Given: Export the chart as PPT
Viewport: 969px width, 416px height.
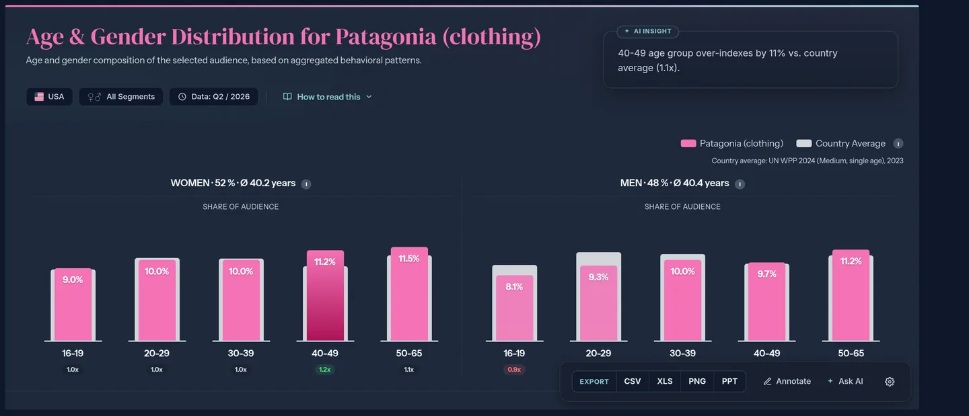Looking at the screenshot, I should click(729, 381).
